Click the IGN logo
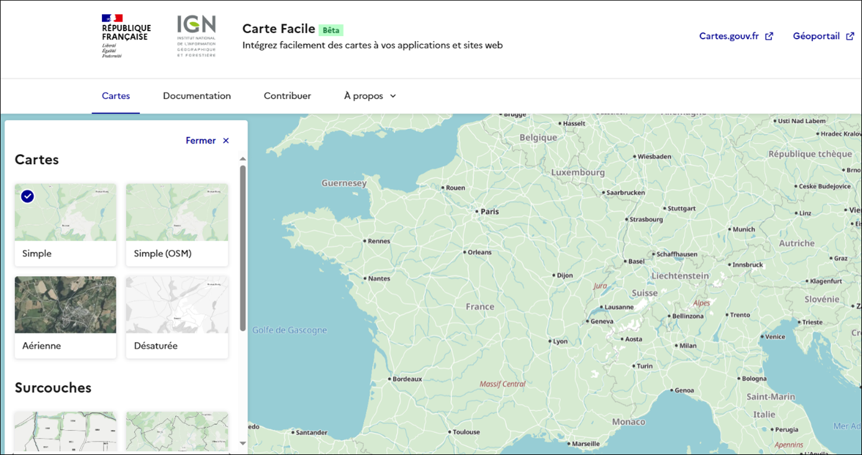Image resolution: width=862 pixels, height=455 pixels. tap(196, 37)
